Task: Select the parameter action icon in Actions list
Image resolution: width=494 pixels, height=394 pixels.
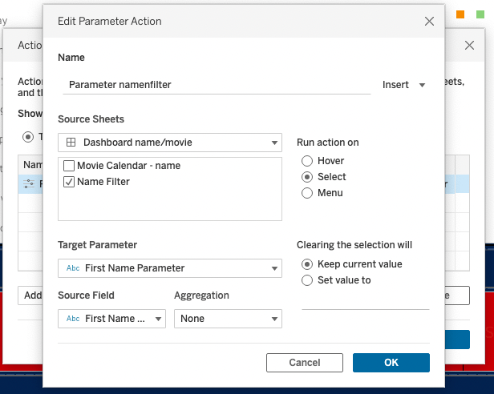Action: [29, 184]
